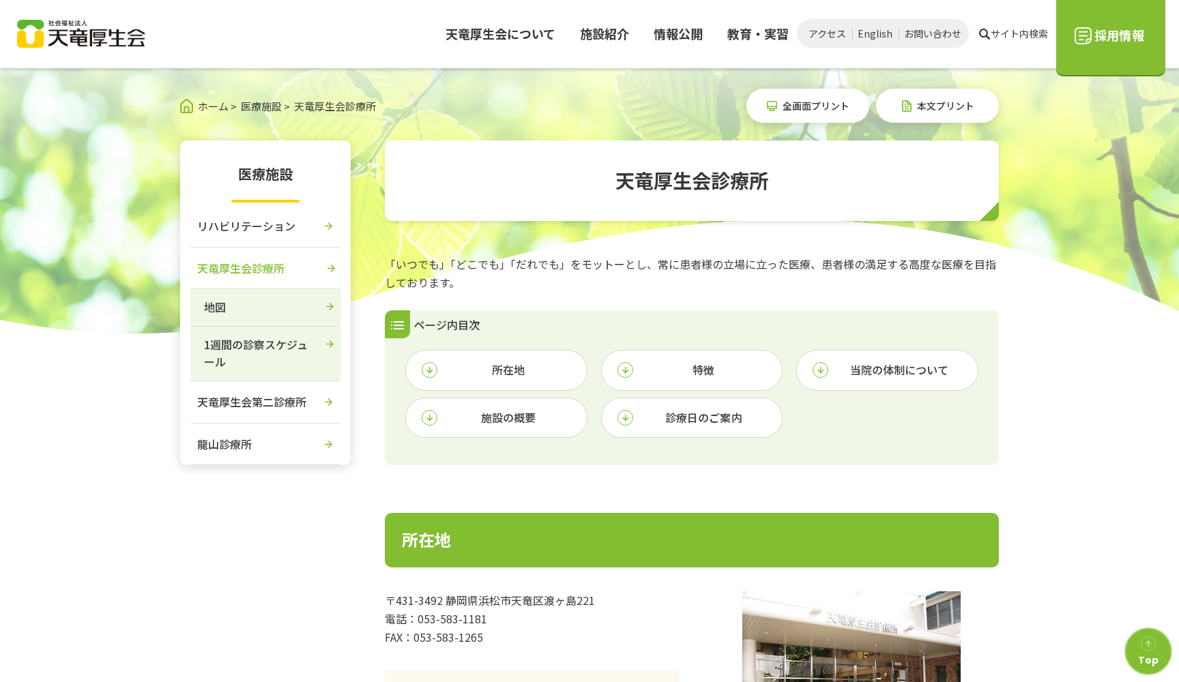Click the down-arrow icon on 特徴

(625, 370)
